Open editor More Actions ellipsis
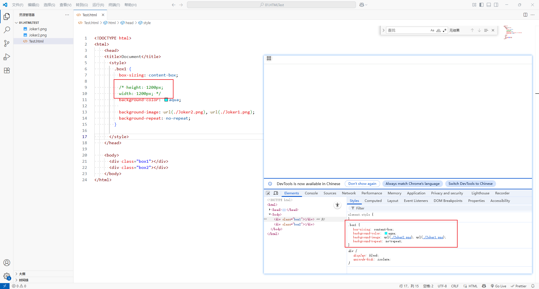This screenshot has height=289, width=539. pos(533,15)
